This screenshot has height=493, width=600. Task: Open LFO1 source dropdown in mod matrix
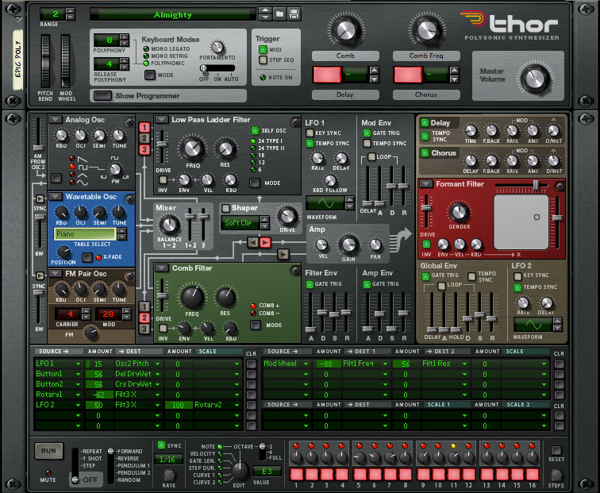coord(78,364)
